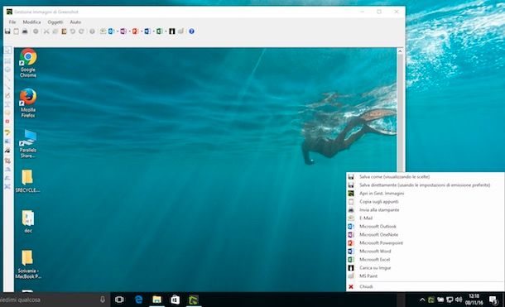Image resolution: width=505 pixels, height=307 pixels.
Task: Click the Scrivania - MacBook folder icon
Action: 28,265
